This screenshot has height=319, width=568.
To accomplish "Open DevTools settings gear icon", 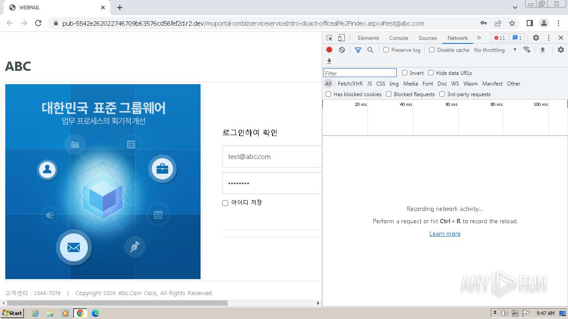I will click(536, 38).
